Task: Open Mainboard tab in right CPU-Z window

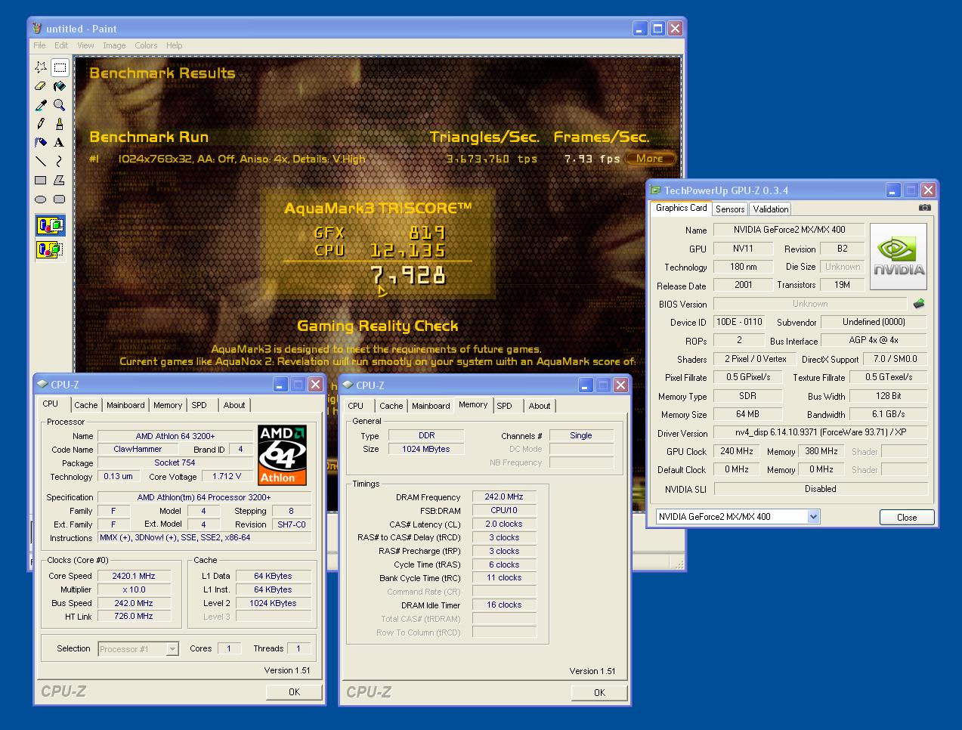Action: pos(431,407)
